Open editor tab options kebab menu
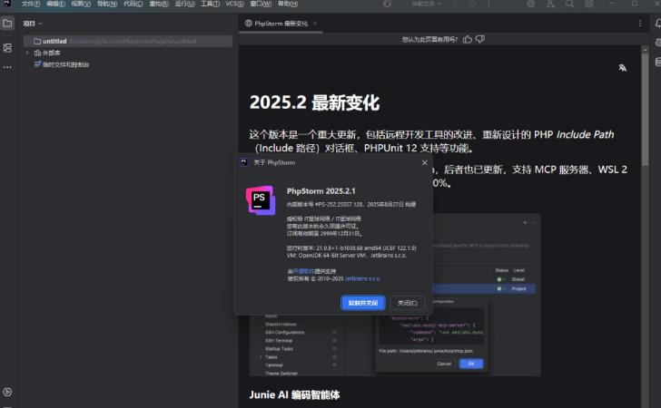 click(640, 24)
